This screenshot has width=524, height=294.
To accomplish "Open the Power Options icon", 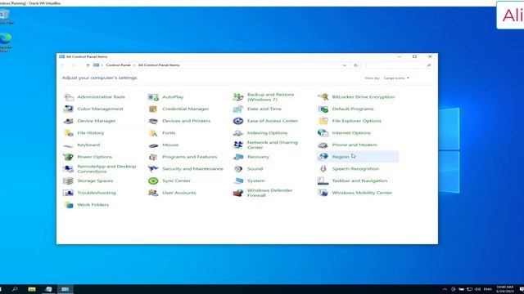I will [69, 157].
